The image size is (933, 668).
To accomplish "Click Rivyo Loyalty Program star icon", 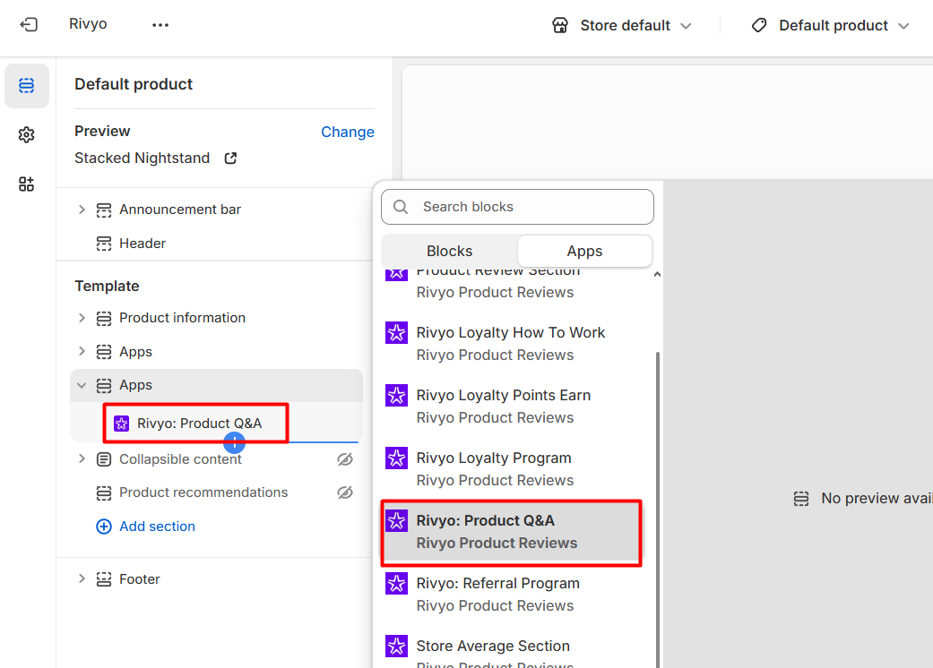I will pos(396,458).
